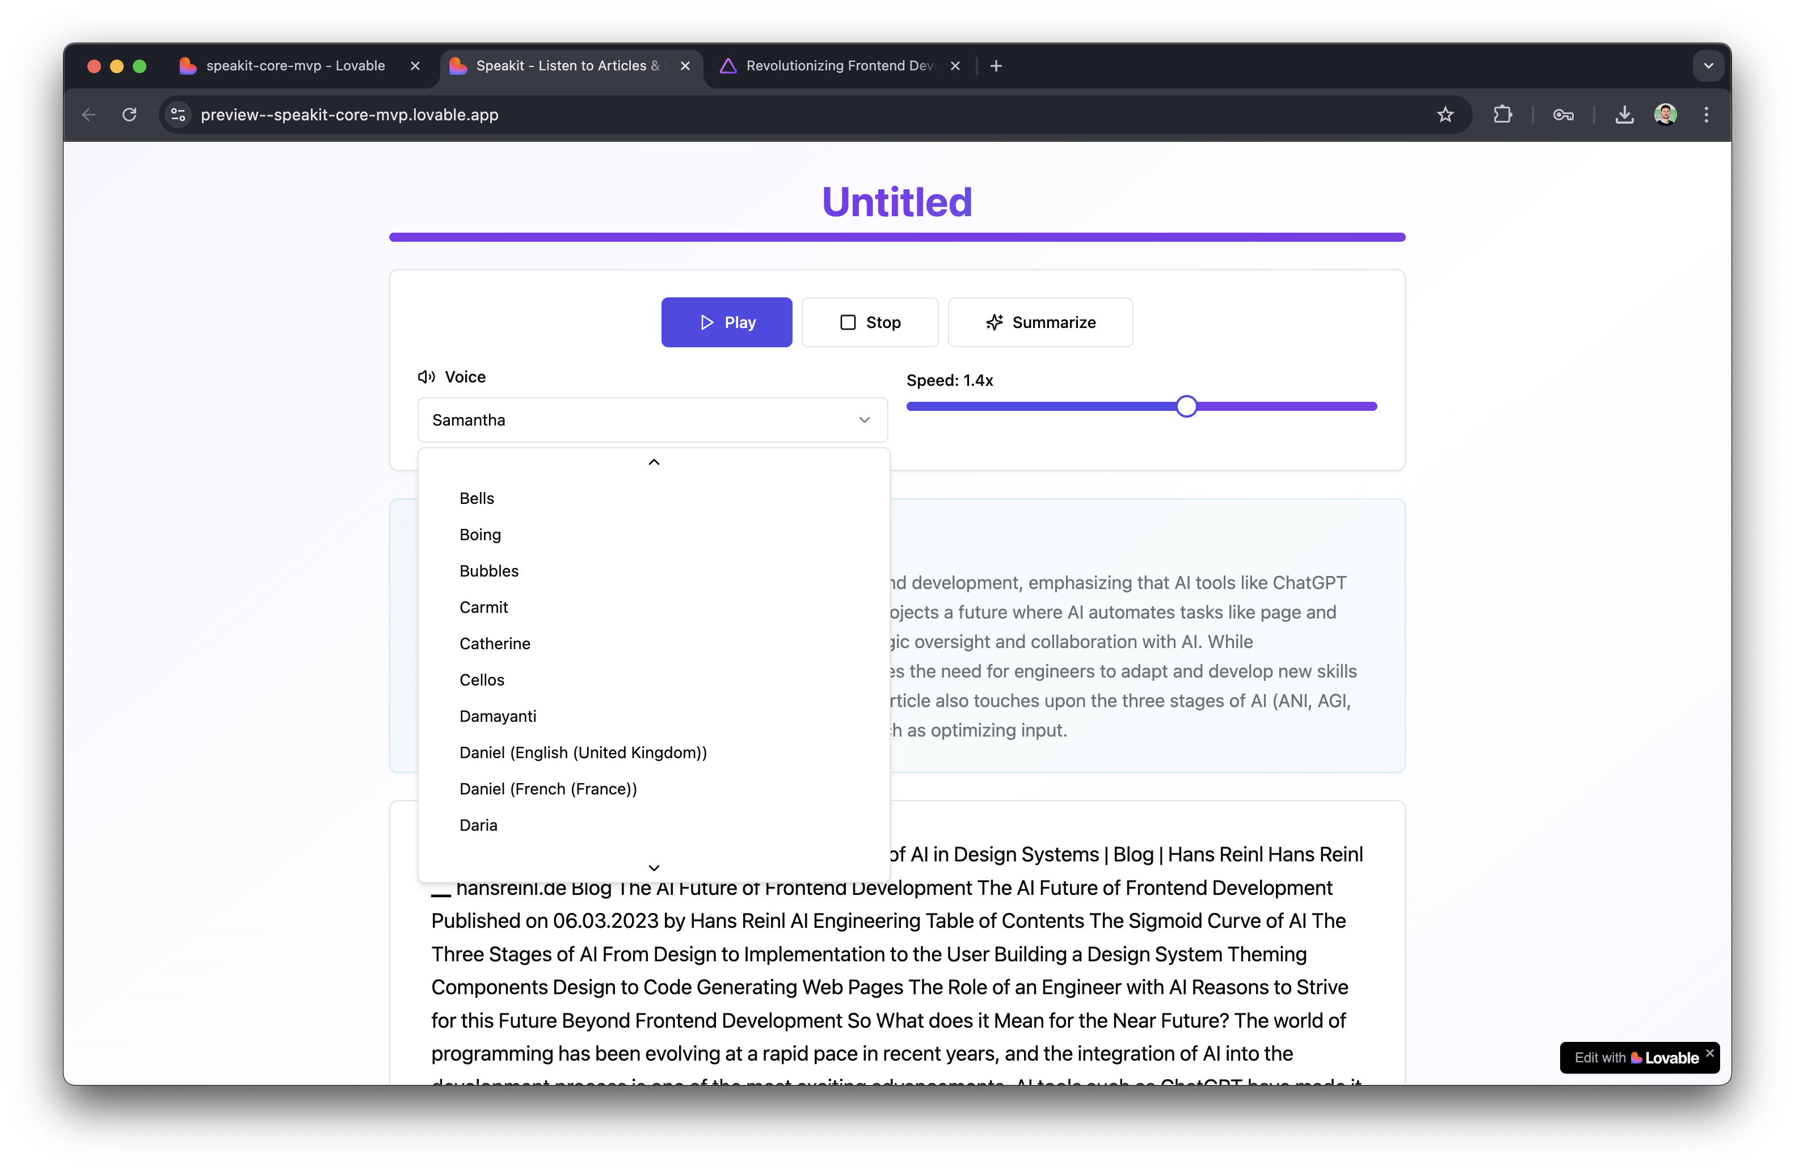The width and height of the screenshot is (1795, 1169).
Task: Expand the Samantha voice dropdown
Action: [x=652, y=420]
